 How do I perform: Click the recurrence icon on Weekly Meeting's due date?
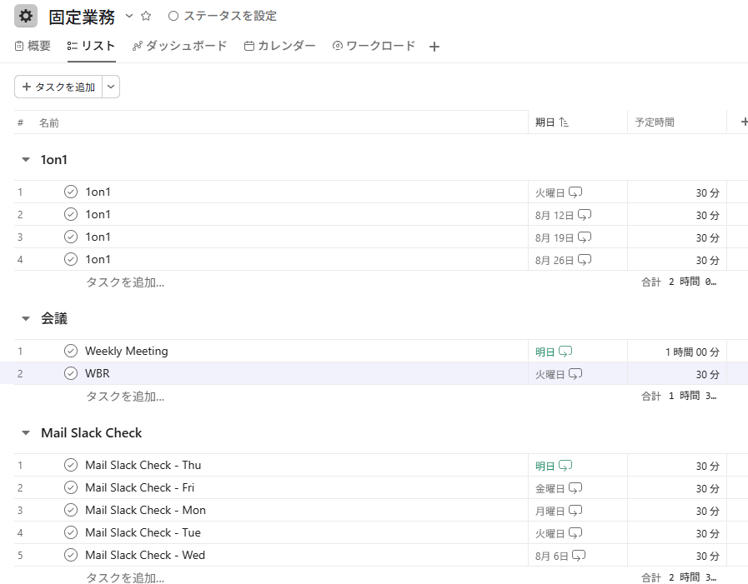click(565, 352)
